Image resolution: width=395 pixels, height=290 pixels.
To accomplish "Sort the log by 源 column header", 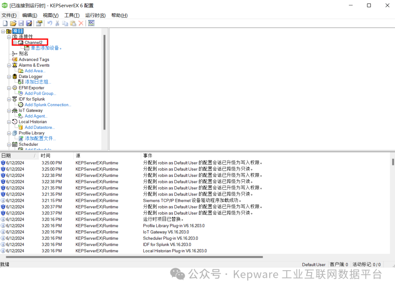I will (x=107, y=156).
